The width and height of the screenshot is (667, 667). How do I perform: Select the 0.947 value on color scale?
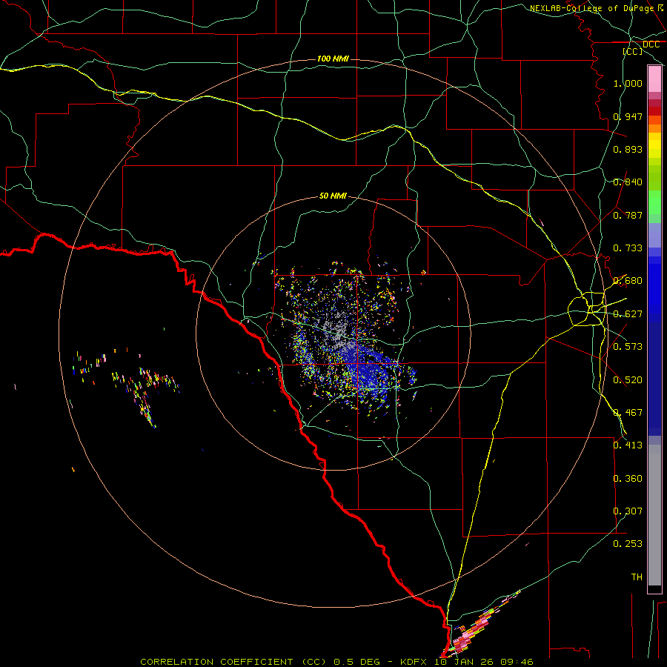coord(628,116)
